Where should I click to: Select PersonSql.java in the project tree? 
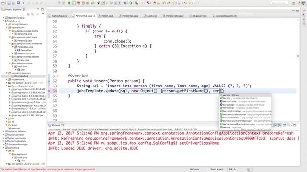25,40
